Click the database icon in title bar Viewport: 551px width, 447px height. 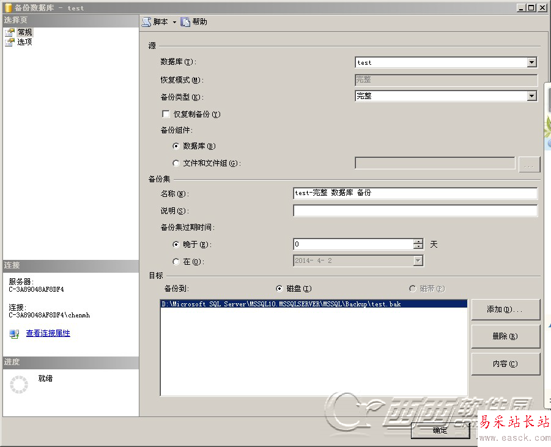[9, 8]
